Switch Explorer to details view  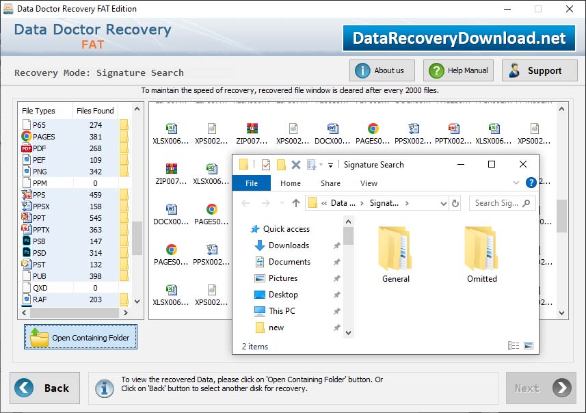(x=514, y=346)
